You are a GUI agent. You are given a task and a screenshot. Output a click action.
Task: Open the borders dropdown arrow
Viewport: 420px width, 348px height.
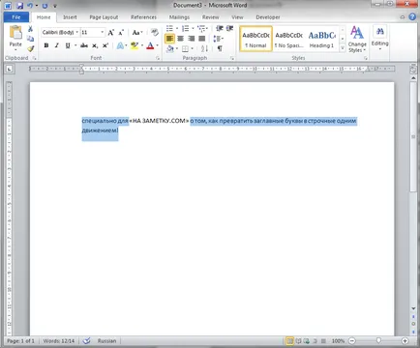(x=193, y=48)
